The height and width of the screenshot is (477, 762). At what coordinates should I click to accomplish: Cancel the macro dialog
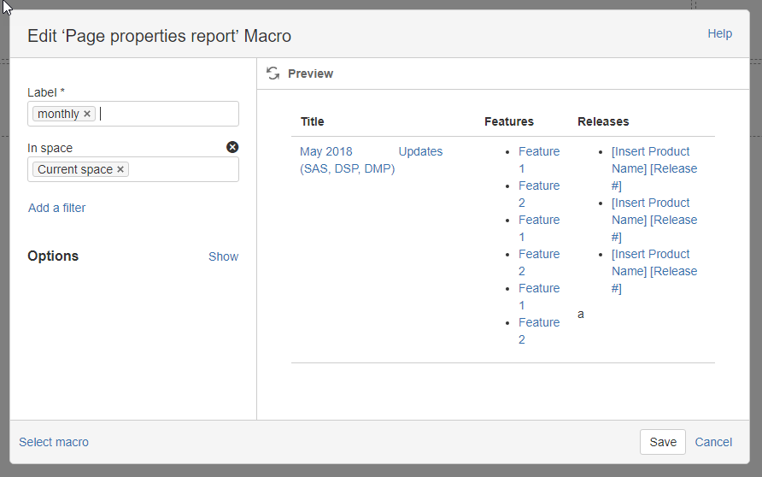coord(713,442)
